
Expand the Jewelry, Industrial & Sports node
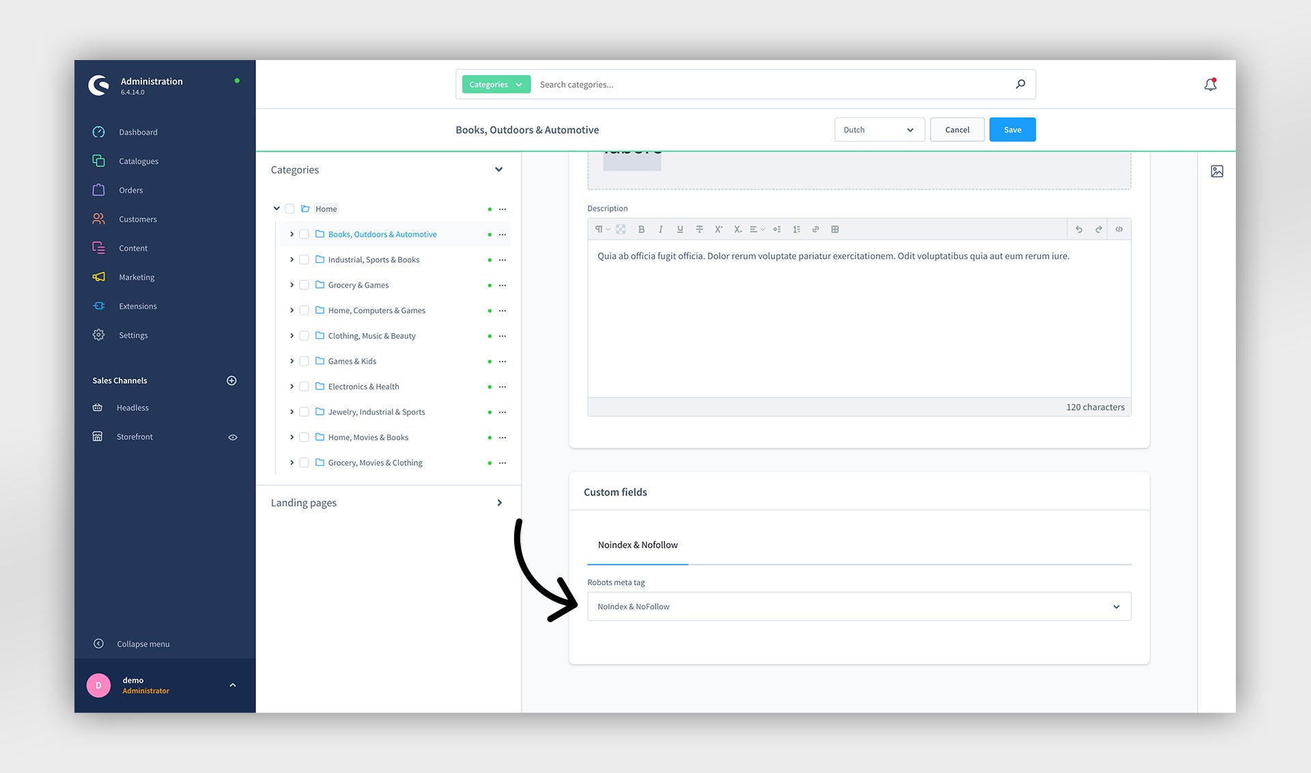[292, 412]
